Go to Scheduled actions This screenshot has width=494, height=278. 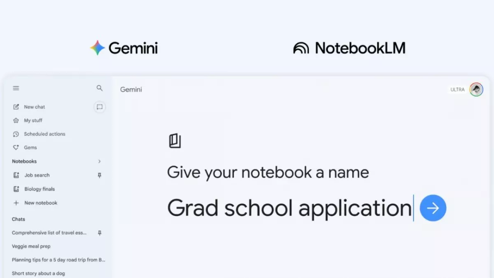point(44,134)
